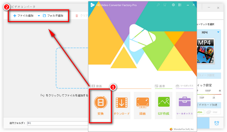Click the NVIDIA acceleration badge
Screen dimensions: 227x132
click(x=200, y=112)
